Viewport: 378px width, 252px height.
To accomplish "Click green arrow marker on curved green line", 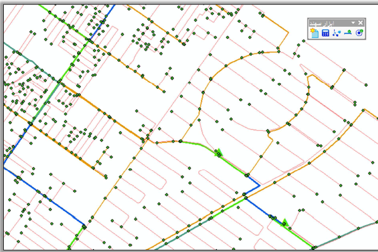I will coord(219,153).
